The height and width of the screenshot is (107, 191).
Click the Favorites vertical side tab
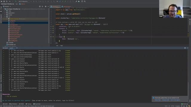pos(1,87)
